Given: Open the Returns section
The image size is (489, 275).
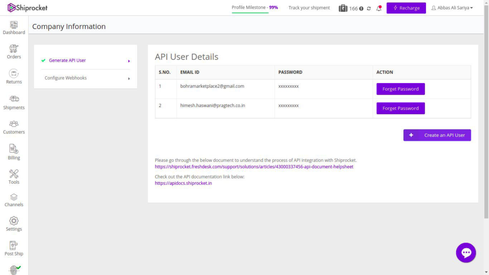Looking at the screenshot, I should pos(14,76).
